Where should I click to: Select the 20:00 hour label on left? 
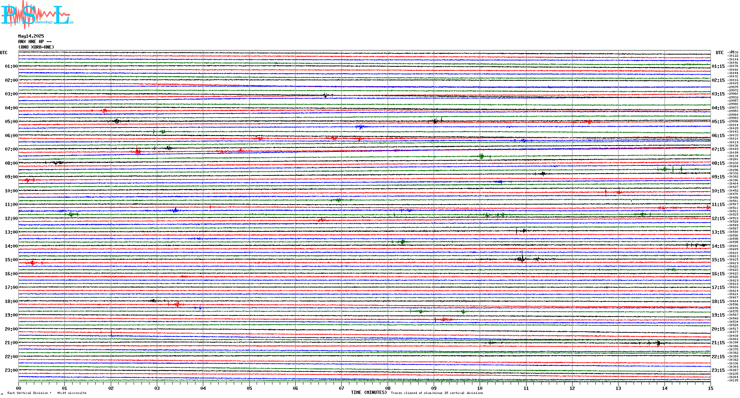[x=11, y=329]
